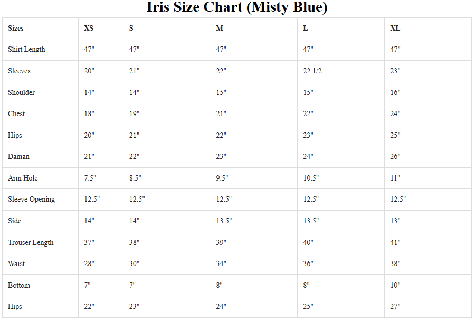Select the Waist row label

pyautogui.click(x=16, y=264)
